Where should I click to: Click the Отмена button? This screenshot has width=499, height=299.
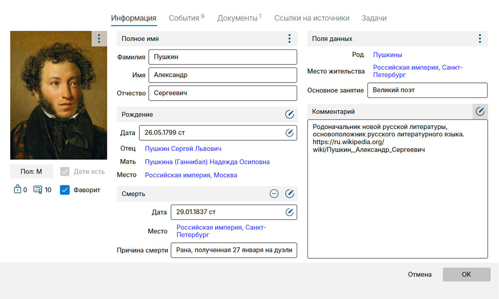pyautogui.click(x=420, y=274)
